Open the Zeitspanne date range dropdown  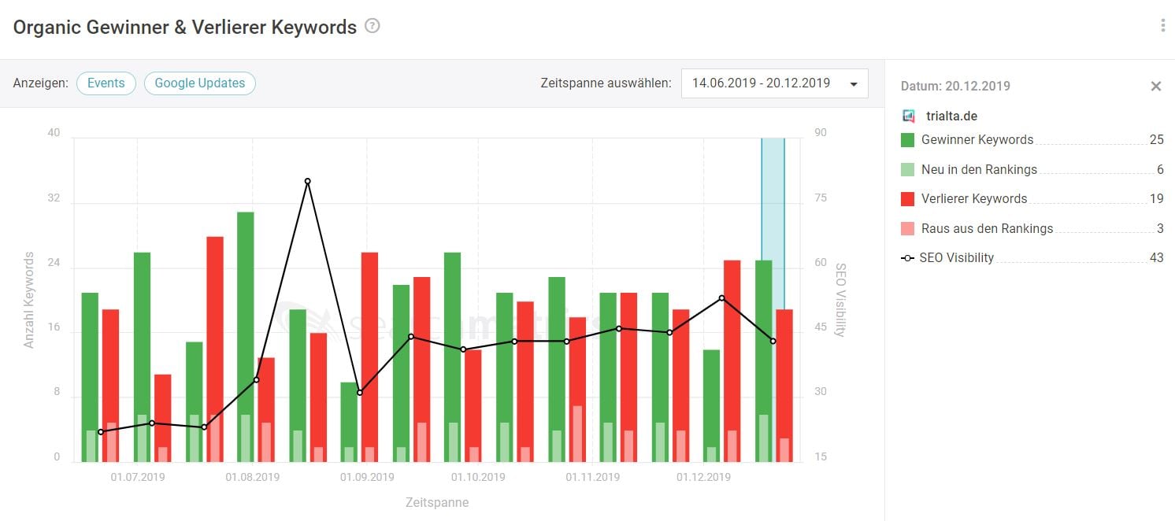[775, 83]
